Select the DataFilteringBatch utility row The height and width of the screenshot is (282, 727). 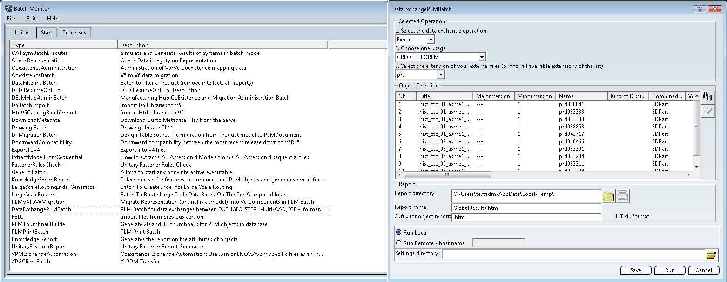click(169, 83)
